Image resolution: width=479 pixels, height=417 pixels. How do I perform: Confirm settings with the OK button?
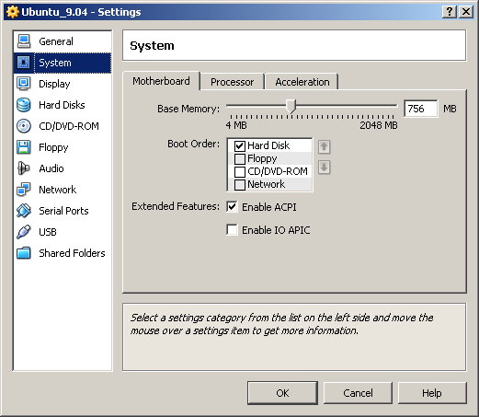click(x=282, y=393)
